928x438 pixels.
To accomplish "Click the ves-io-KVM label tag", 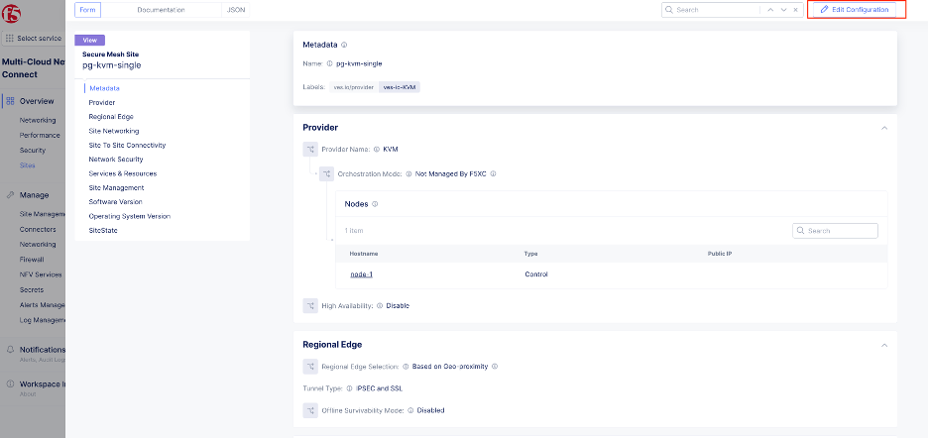I will [401, 87].
